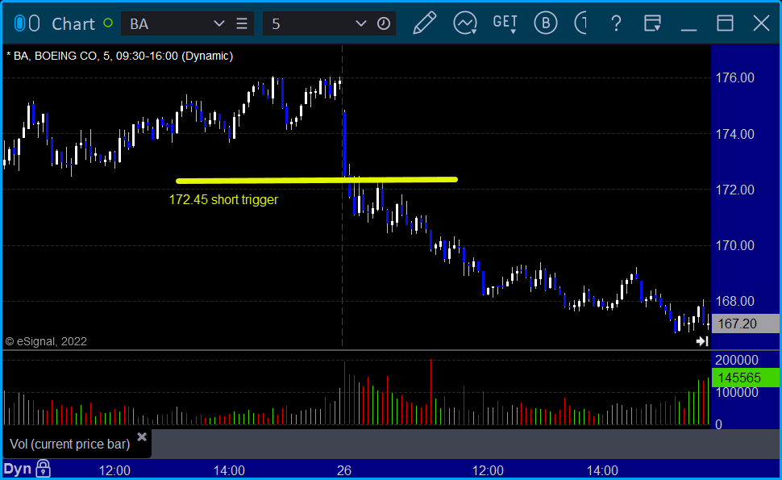
Task: Click the current price marker 167.20
Action: [x=746, y=323]
